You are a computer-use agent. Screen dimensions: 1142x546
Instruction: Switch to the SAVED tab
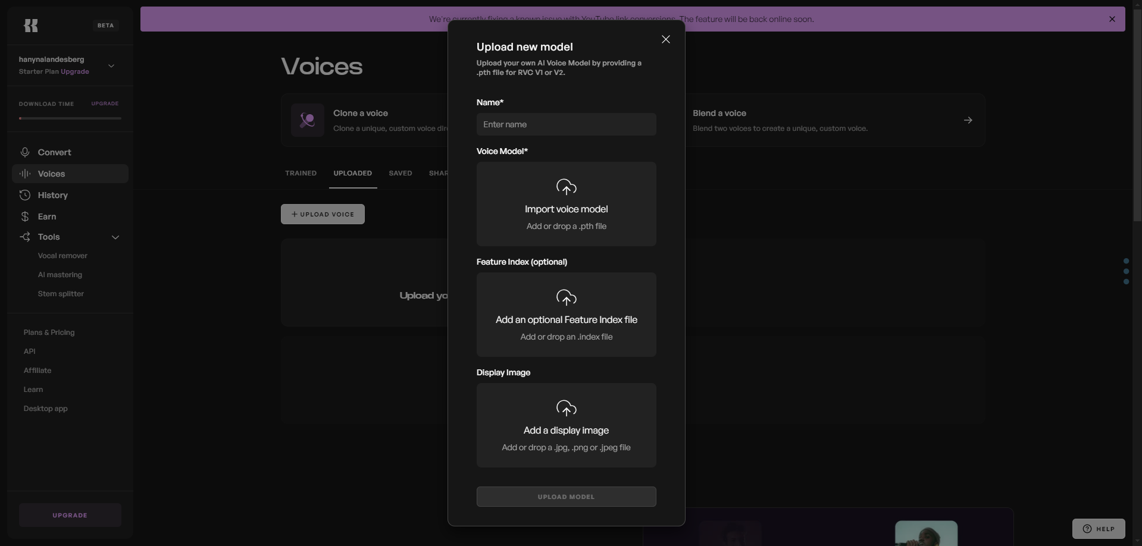(401, 173)
